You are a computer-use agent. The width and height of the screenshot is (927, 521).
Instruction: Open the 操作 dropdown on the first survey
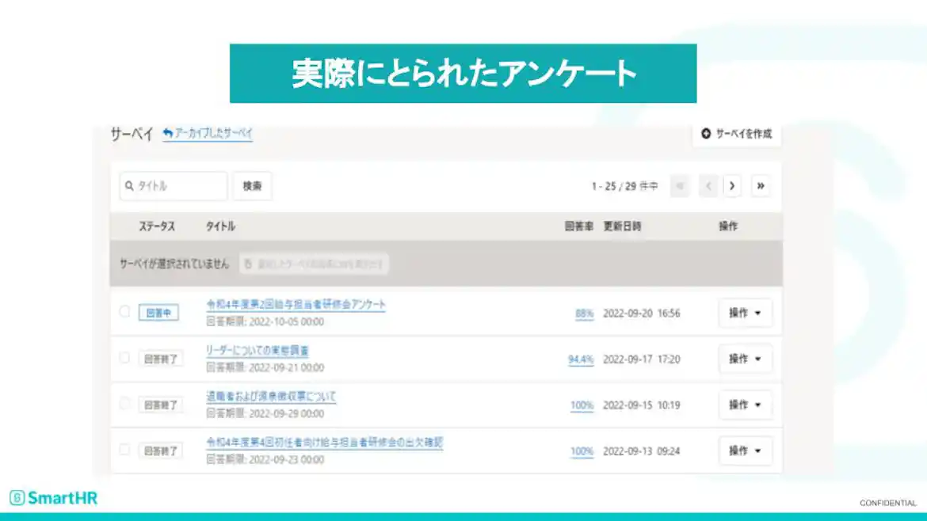746,312
